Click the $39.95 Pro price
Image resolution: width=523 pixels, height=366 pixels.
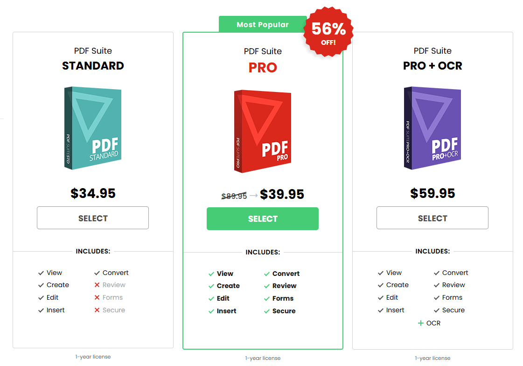pos(282,194)
